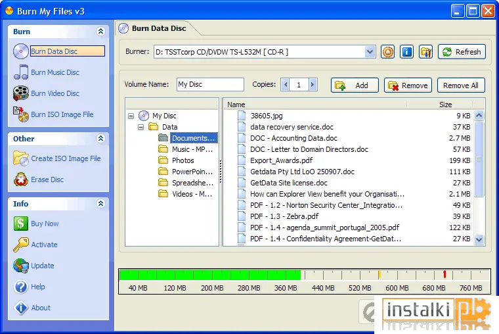Image resolution: width=499 pixels, height=334 pixels.
Task: Click the Burn Video Disc film reel icon
Action: pos(21,93)
